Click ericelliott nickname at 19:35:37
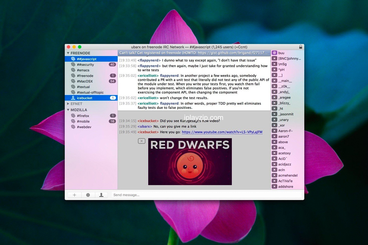The image size is (368, 245). pyautogui.click(x=148, y=104)
